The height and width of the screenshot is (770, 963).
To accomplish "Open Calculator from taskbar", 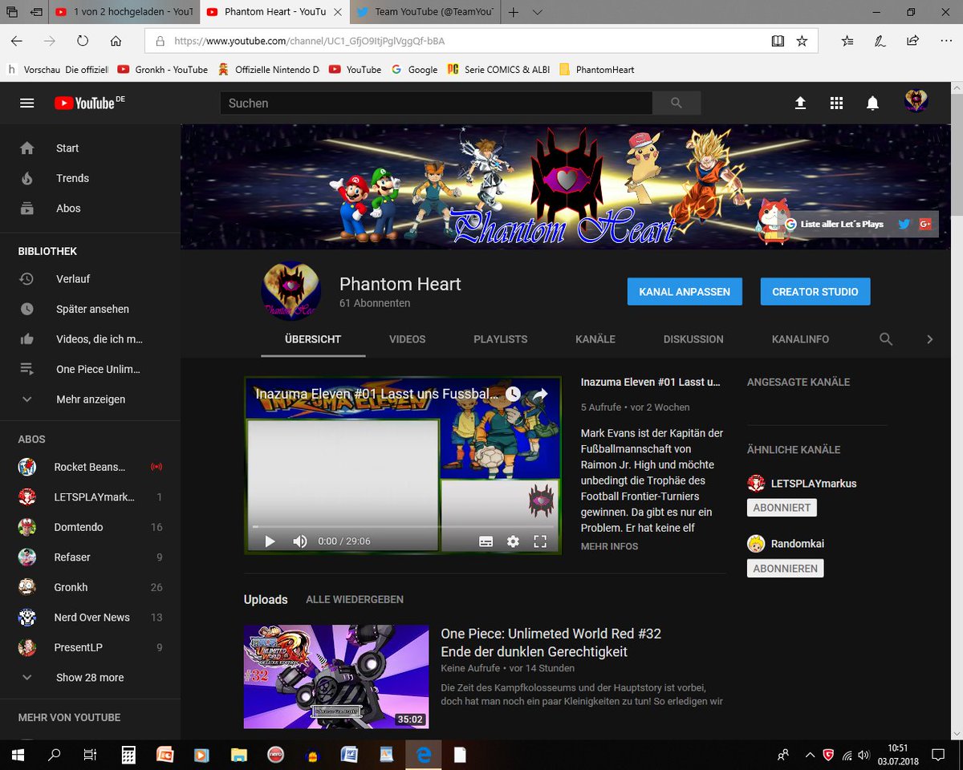I will (x=128, y=755).
